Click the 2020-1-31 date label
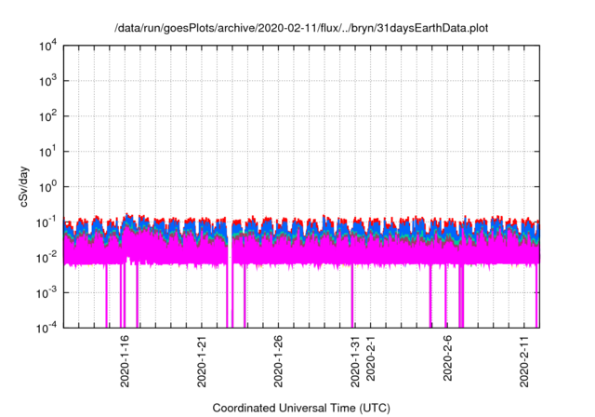595x417 pixels. [355, 361]
